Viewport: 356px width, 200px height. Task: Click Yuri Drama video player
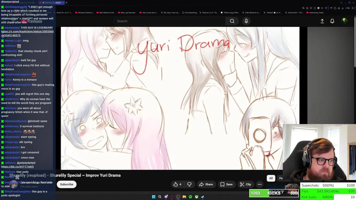[180, 98]
